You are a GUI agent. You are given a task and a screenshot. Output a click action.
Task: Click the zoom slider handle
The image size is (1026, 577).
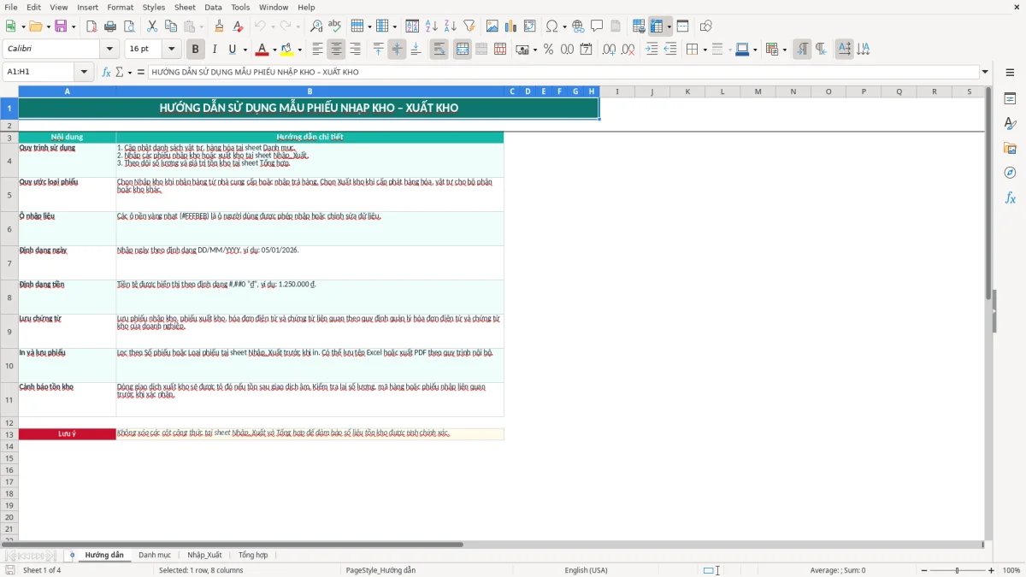957,570
